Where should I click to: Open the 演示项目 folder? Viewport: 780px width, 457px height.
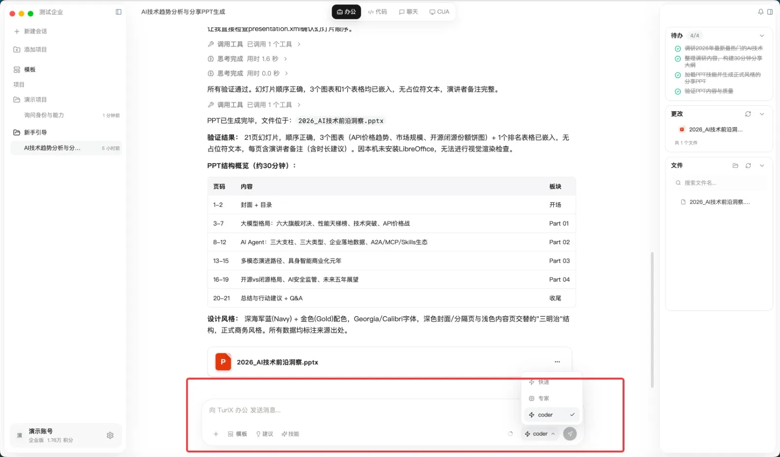(30, 99)
